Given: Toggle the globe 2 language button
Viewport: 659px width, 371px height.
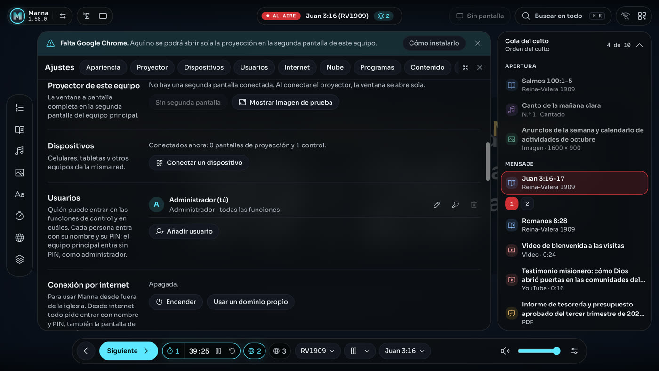Looking at the screenshot, I should [x=254, y=351].
